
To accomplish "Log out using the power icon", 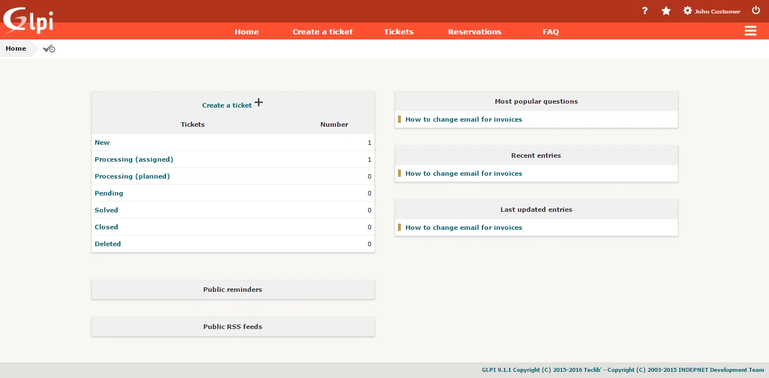I will click(x=755, y=10).
